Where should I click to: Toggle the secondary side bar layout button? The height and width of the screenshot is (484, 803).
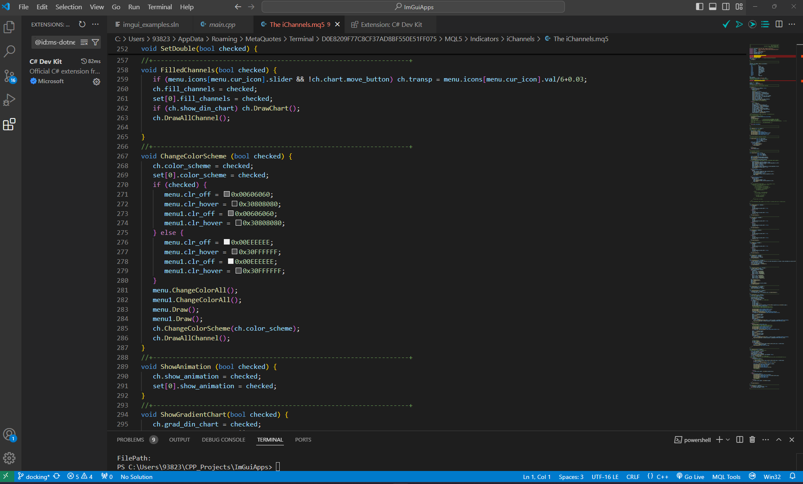pyautogui.click(x=726, y=7)
